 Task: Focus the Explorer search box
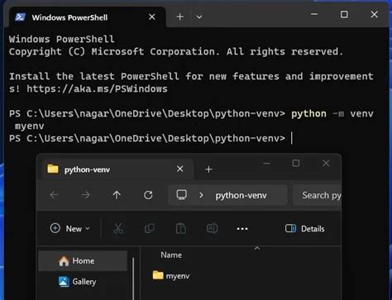[318, 195]
